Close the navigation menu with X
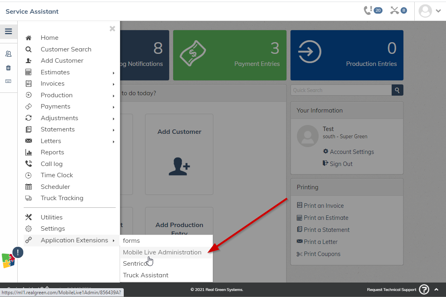446x297 pixels. coord(112,29)
